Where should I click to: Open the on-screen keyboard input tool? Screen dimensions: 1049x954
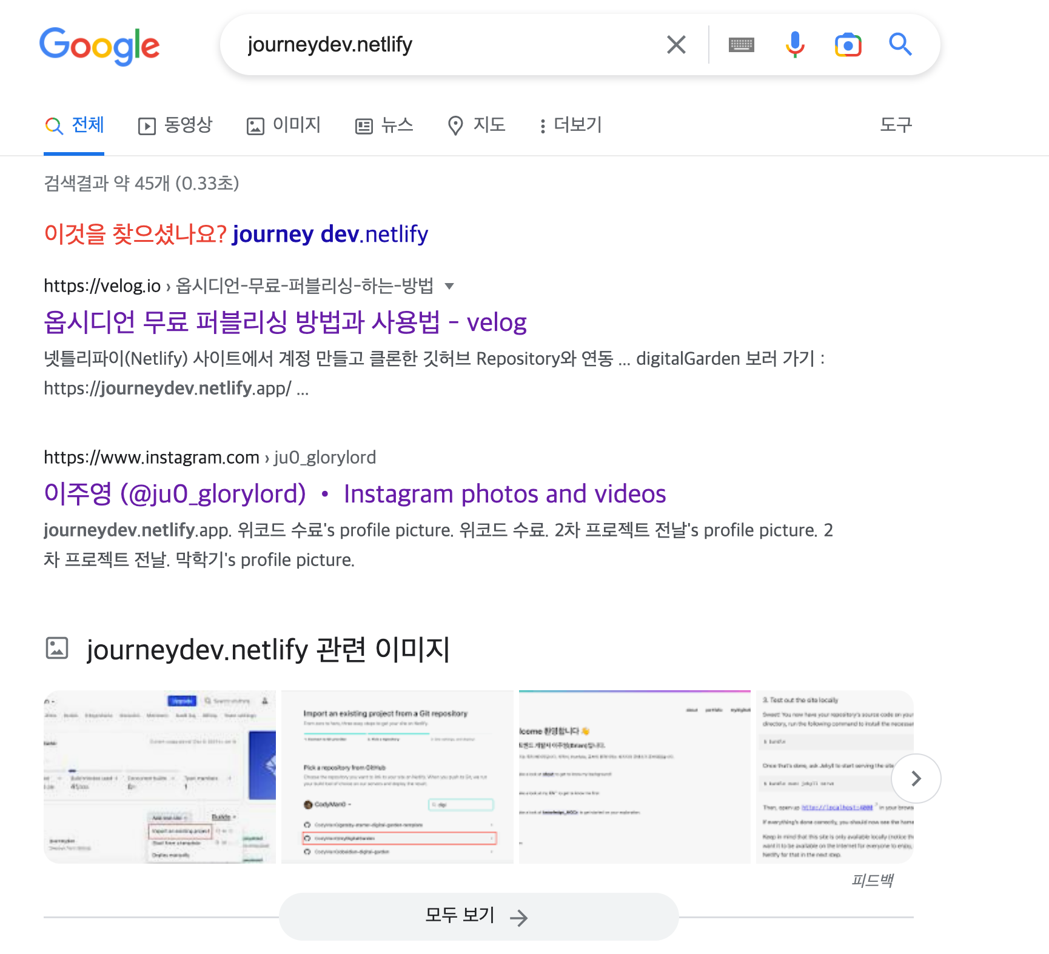pyautogui.click(x=741, y=45)
